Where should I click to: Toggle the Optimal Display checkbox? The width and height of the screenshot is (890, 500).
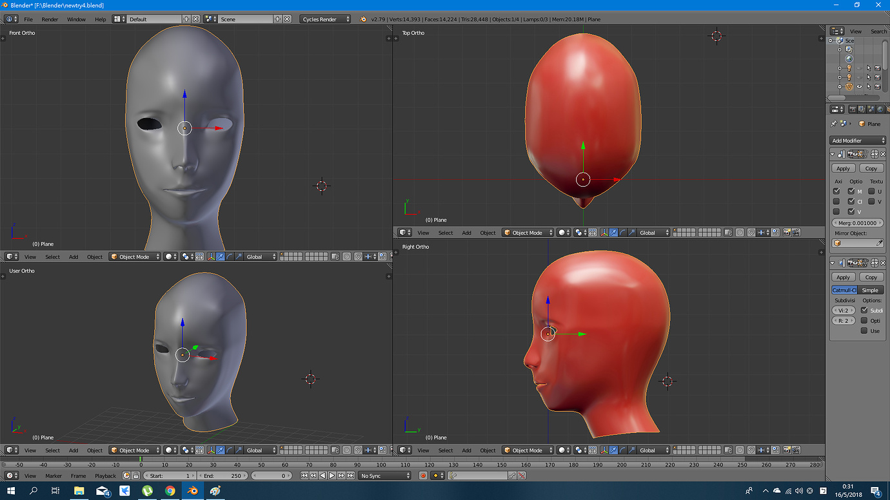click(864, 320)
